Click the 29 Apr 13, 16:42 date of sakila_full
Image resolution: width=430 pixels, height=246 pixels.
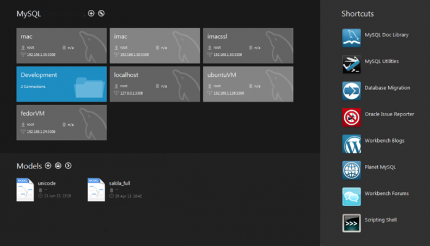pos(128,196)
